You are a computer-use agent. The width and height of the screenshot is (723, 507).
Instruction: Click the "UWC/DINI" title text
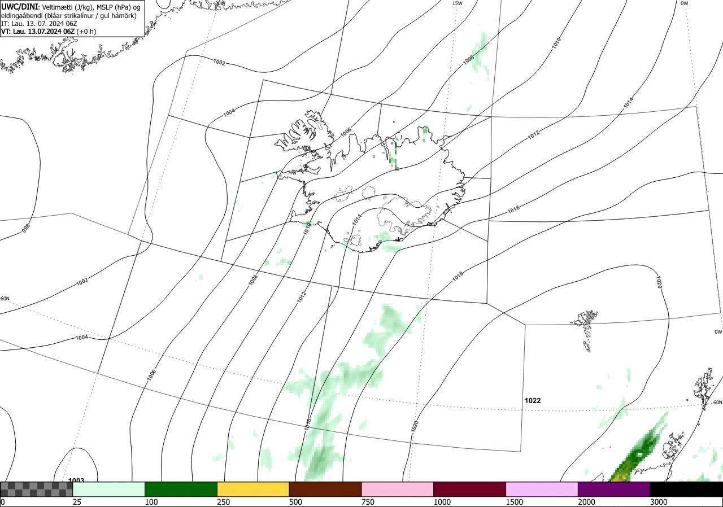pos(19,6)
